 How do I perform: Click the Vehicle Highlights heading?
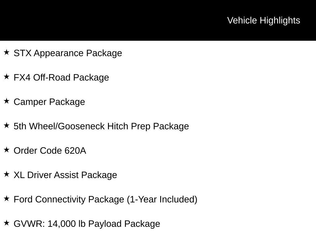tap(264, 20)
